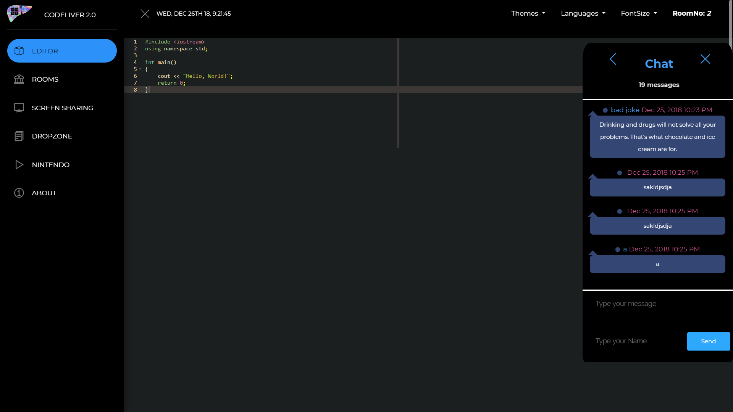733x412 pixels.
Task: Click the Nintendo play triangle icon
Action: (x=19, y=165)
